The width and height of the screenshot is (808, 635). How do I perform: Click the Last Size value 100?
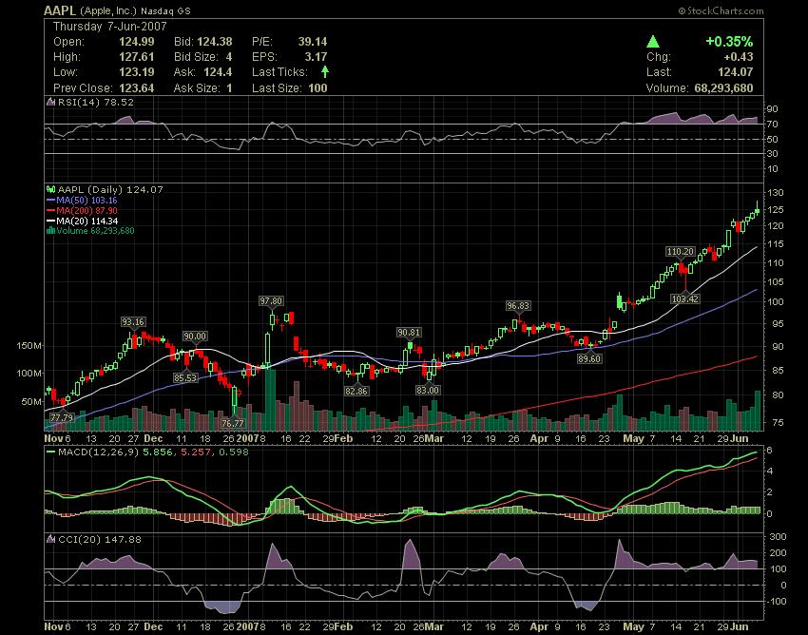(x=317, y=88)
